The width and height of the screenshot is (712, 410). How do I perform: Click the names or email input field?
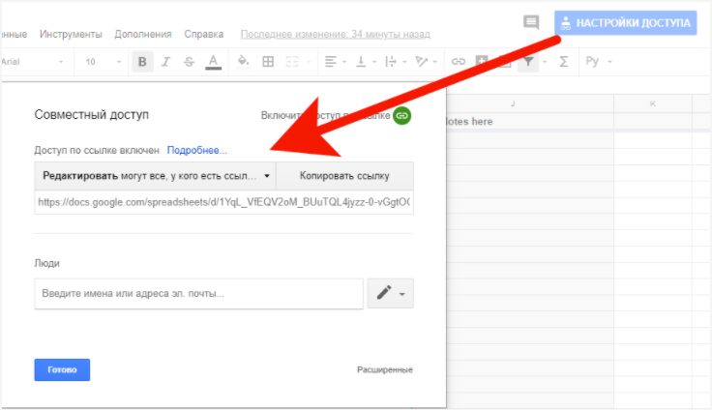pyautogui.click(x=199, y=293)
